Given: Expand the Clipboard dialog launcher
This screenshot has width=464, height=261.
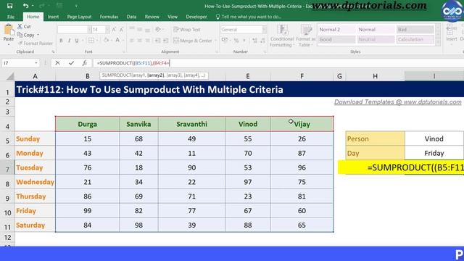Looking at the screenshot, I should pos(53,51).
